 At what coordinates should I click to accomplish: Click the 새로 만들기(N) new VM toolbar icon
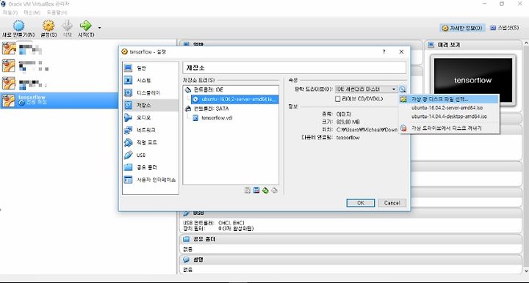click(x=18, y=26)
